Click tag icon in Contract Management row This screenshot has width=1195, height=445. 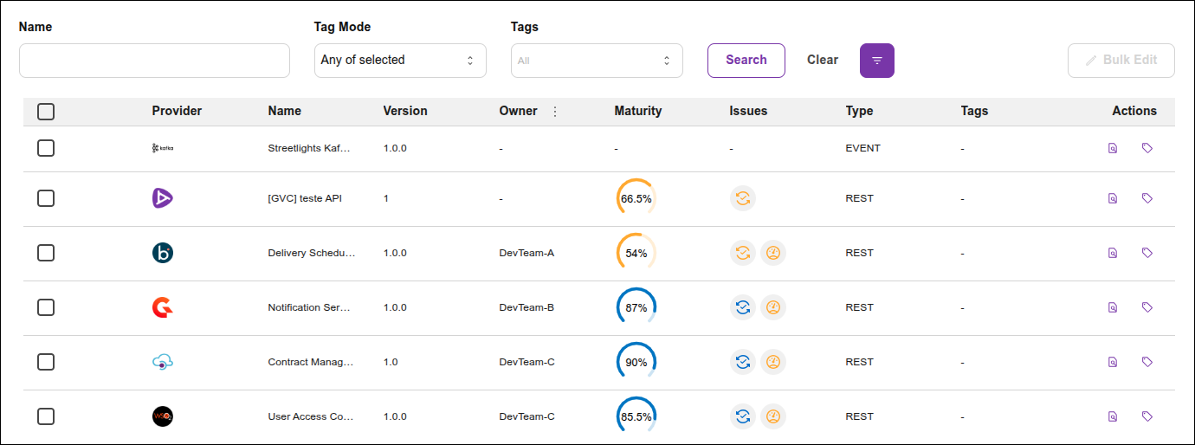pos(1147,362)
